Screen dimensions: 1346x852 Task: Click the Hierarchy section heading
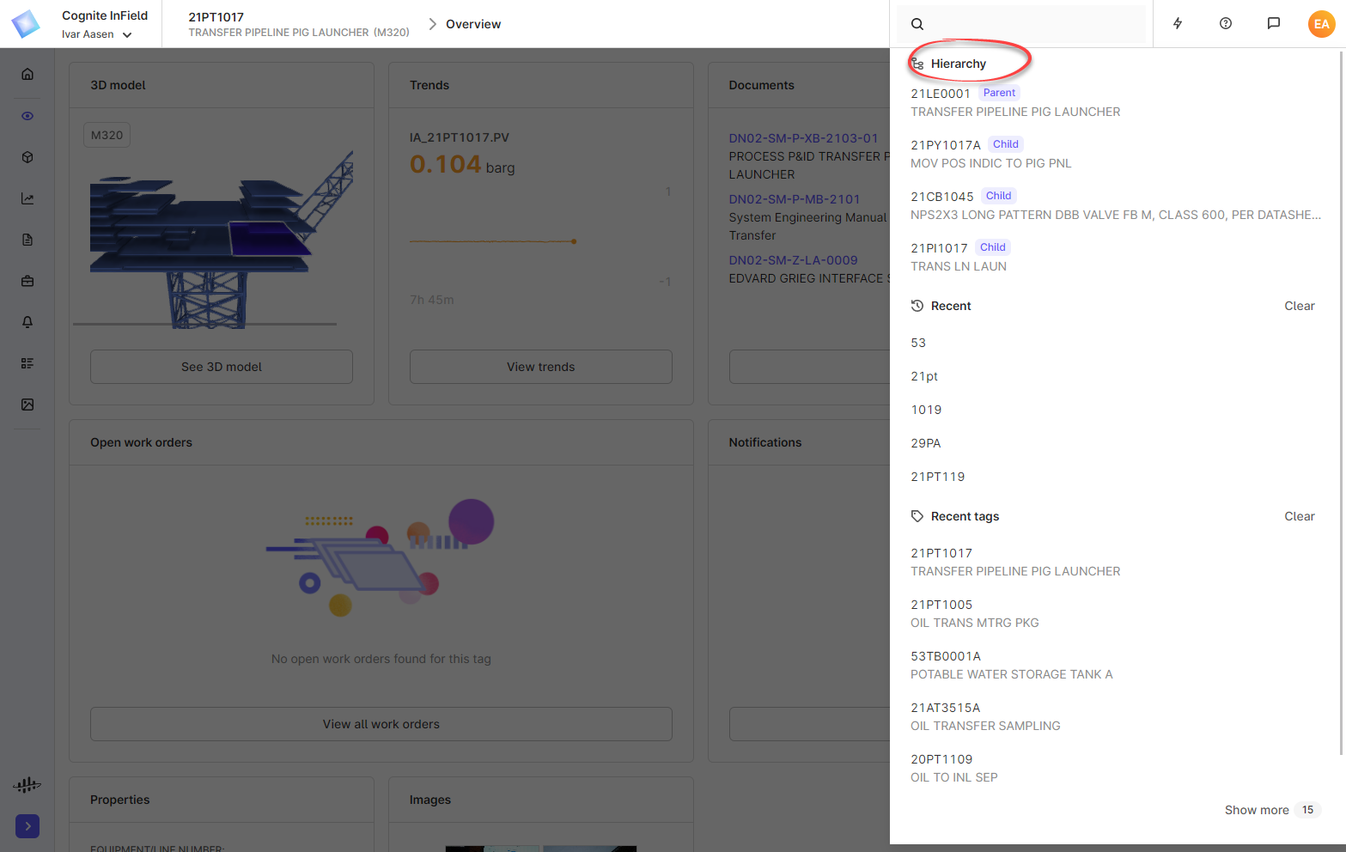pos(958,64)
